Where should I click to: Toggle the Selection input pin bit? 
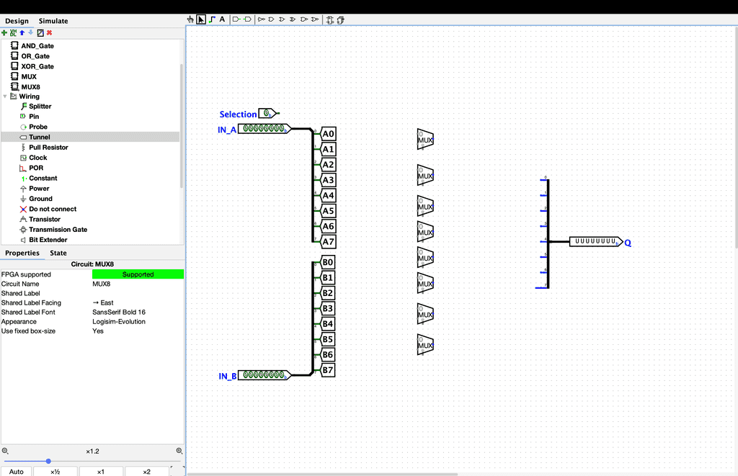pos(267,114)
